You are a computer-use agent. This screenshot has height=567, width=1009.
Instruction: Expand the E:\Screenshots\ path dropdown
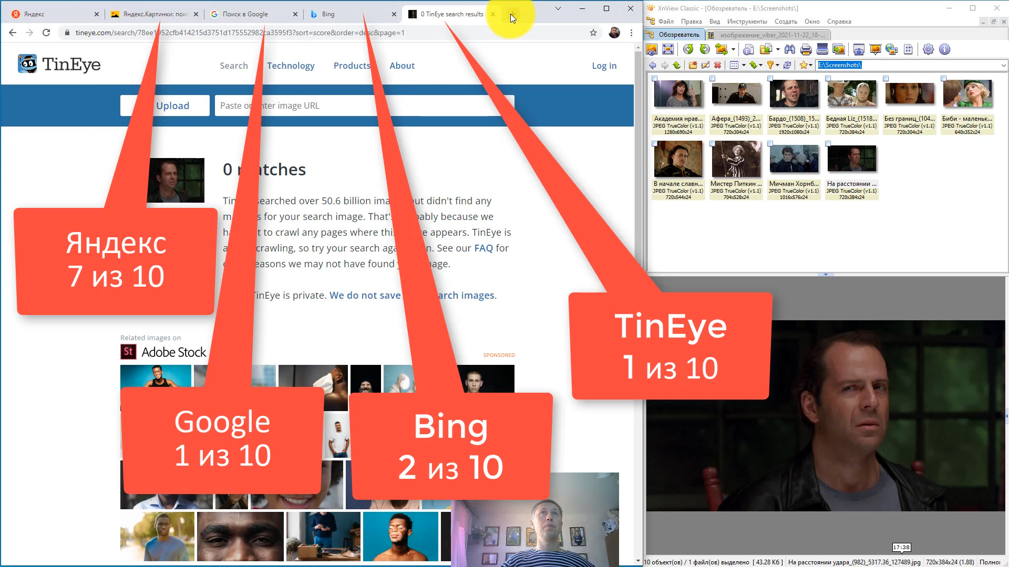pos(1003,65)
